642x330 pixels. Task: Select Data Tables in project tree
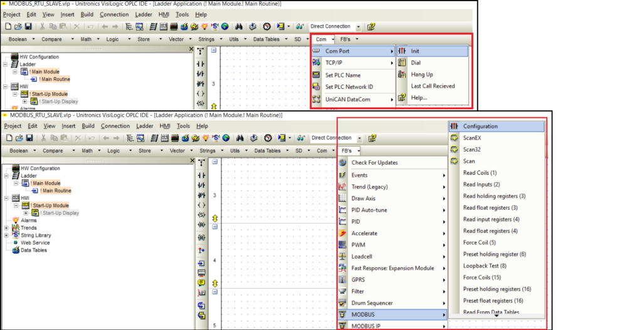pos(34,250)
